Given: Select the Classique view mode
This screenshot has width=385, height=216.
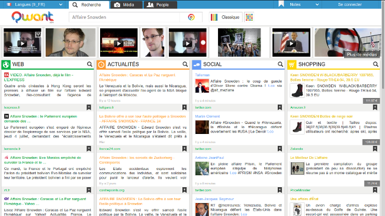Looking at the screenshot, I should tap(226, 17).
